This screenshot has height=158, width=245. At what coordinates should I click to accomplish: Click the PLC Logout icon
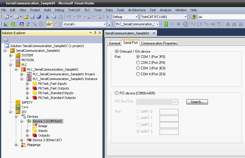pos(185,24)
